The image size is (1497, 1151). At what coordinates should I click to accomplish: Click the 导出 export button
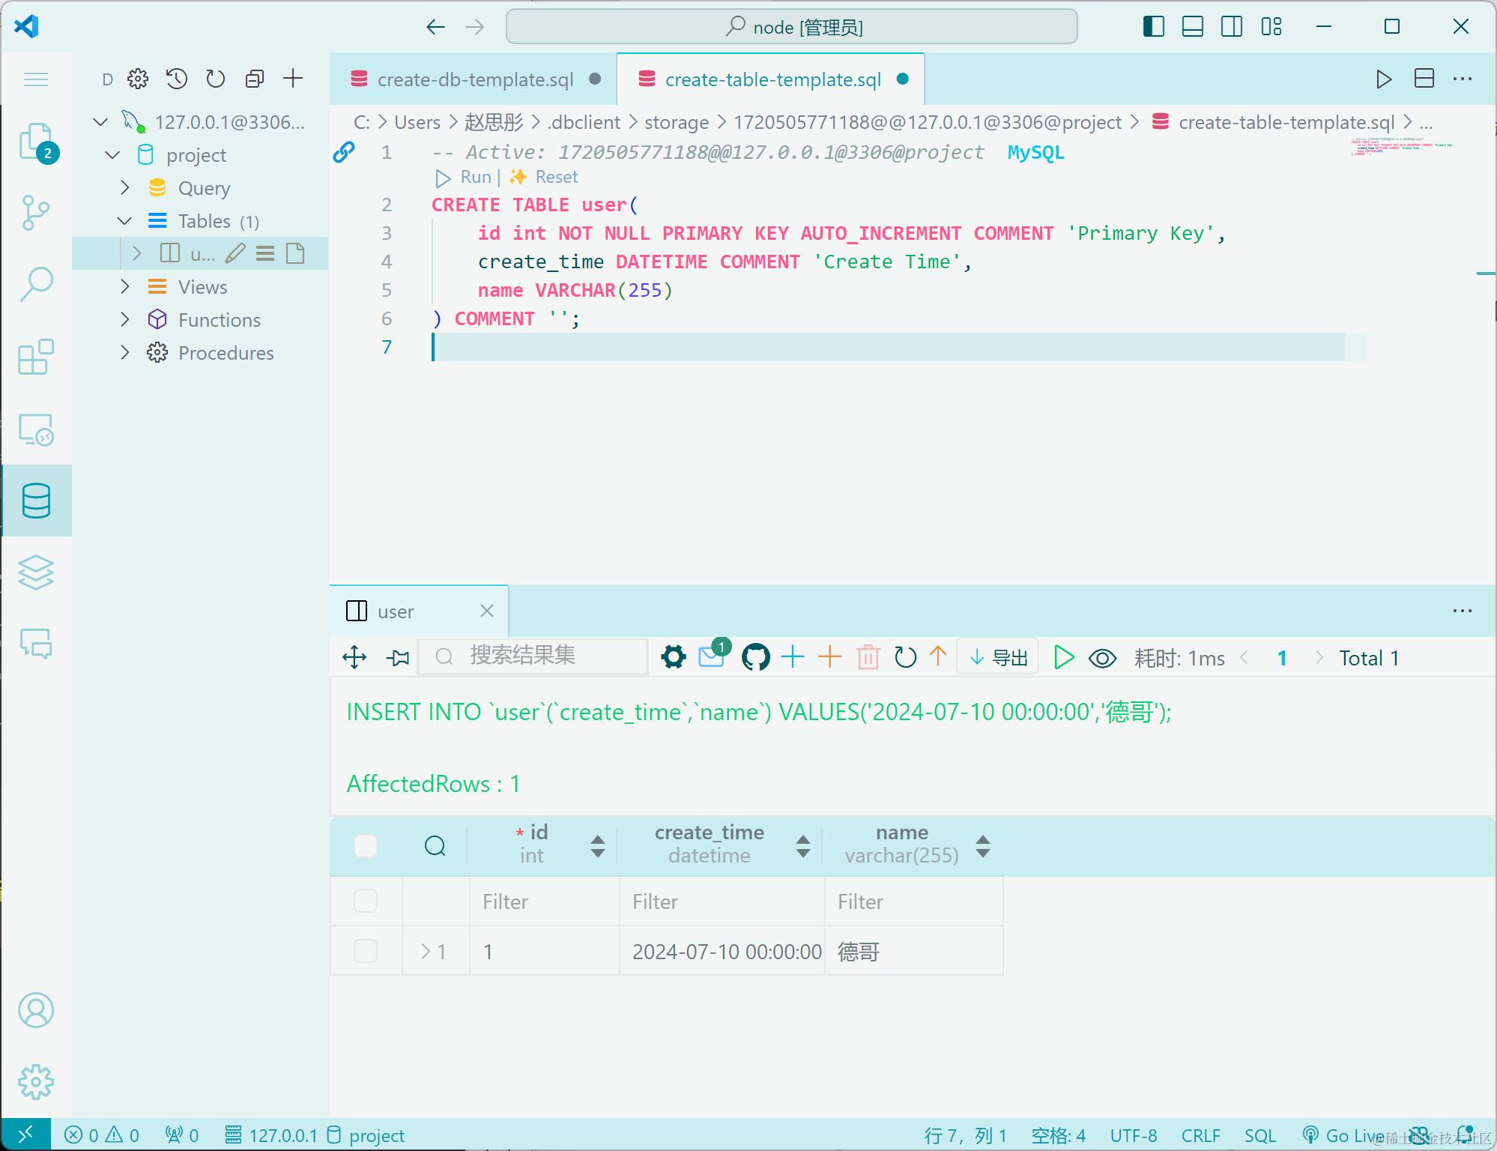pos(998,658)
